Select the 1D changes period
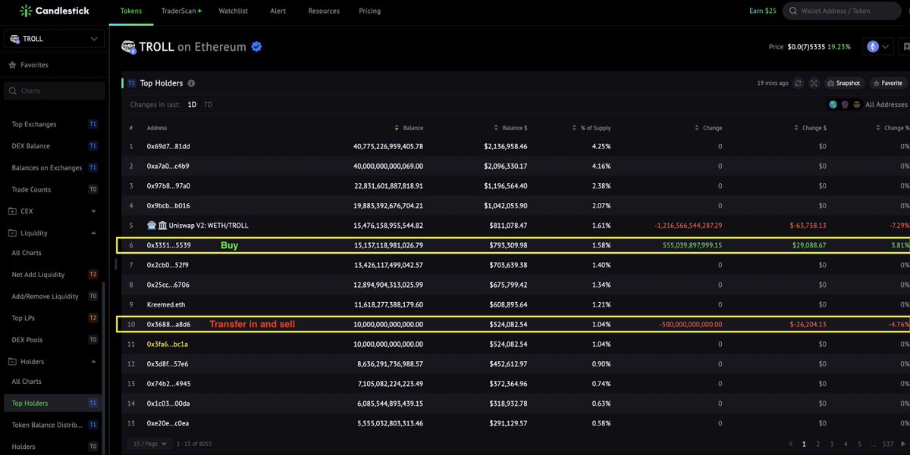Viewport: 910px width, 455px height. tap(192, 104)
